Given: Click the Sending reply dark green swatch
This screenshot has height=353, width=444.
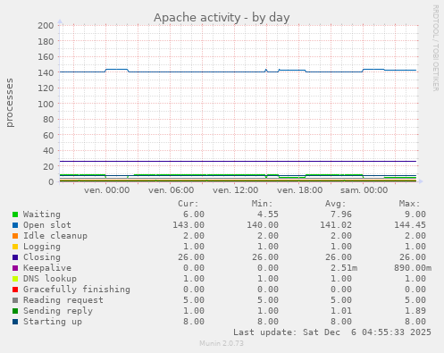Looking at the screenshot, I should point(15,311).
